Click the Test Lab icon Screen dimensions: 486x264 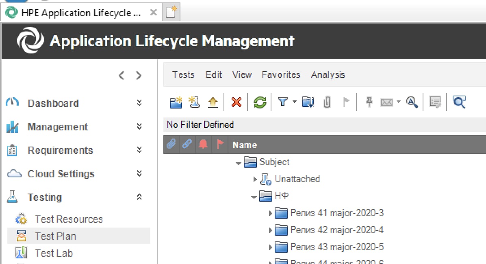click(21, 253)
